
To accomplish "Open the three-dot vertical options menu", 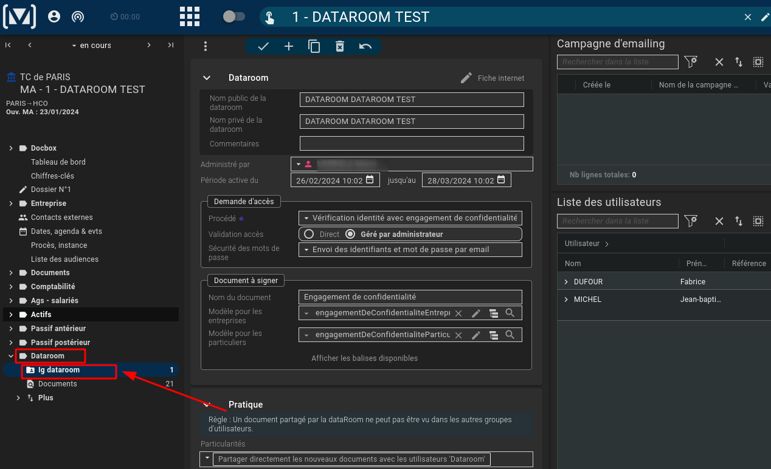I will click(206, 46).
